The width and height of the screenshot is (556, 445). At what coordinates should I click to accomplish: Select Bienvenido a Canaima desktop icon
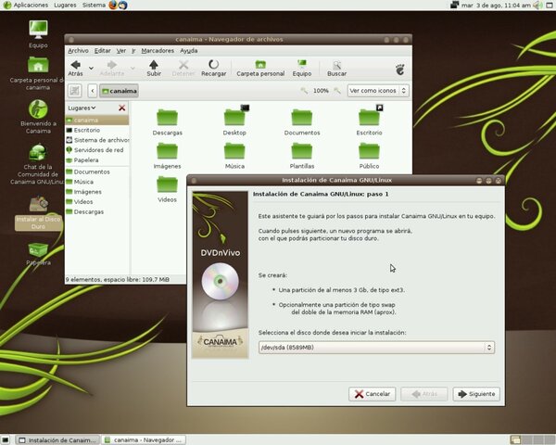tap(38, 117)
